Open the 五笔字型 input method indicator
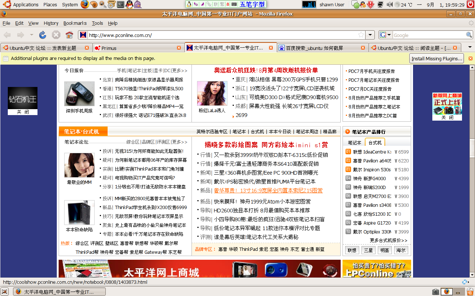 tap(252, 4)
